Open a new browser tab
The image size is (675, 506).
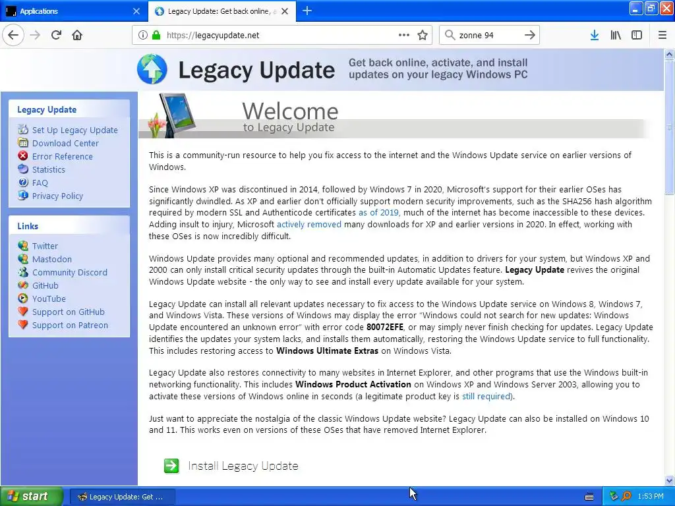tap(307, 11)
